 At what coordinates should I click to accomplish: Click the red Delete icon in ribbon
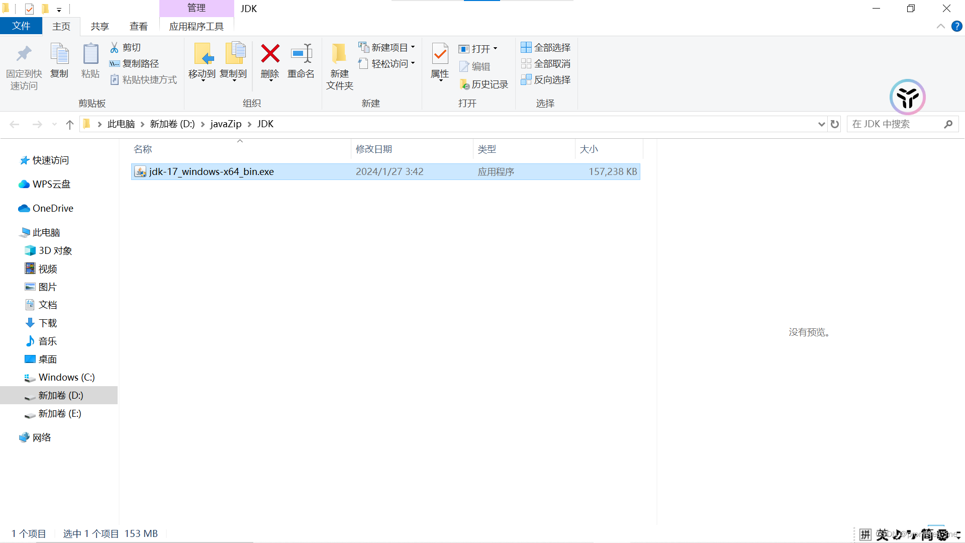point(270,54)
